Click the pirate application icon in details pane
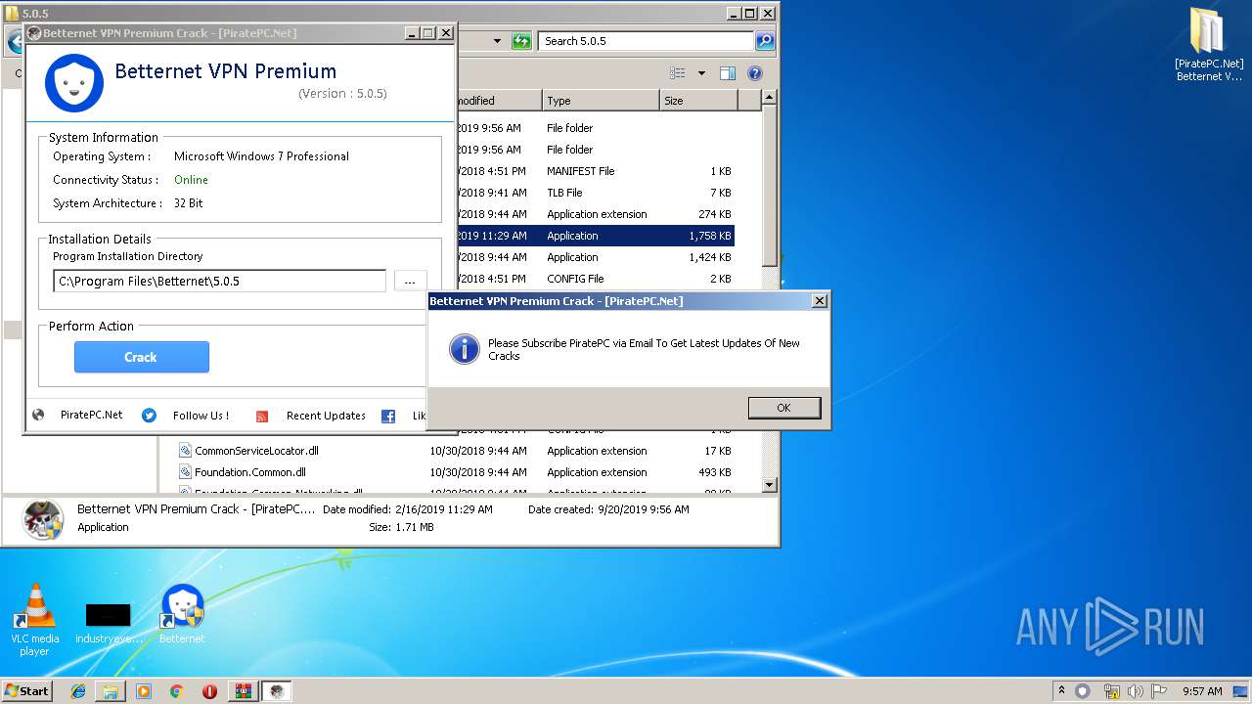Screen dimensions: 1252x704 pyautogui.click(x=43, y=519)
